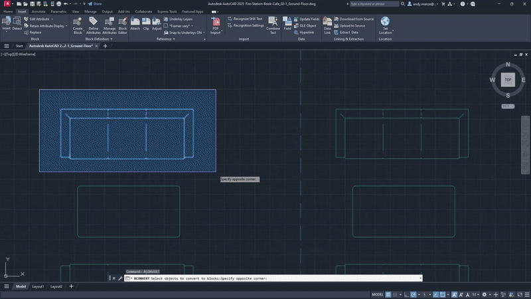
Task: Switch to Parametric ribbon tab
Action: click(58, 11)
